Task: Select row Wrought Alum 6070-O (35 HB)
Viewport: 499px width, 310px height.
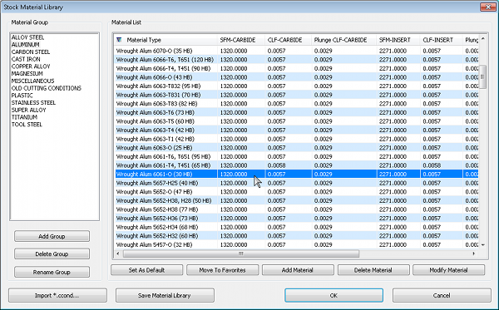Action: (296, 51)
